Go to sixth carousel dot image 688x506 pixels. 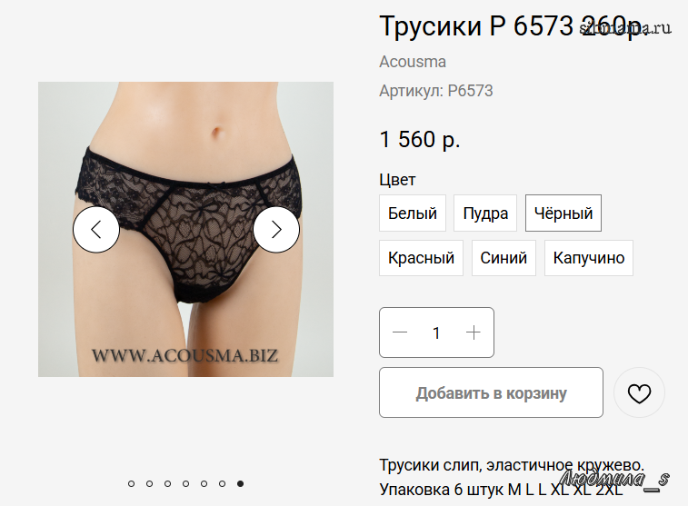pos(222,483)
